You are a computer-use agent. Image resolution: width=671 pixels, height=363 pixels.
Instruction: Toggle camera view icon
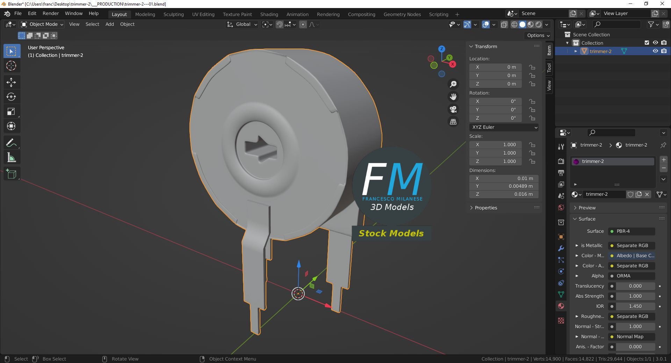coord(453,109)
